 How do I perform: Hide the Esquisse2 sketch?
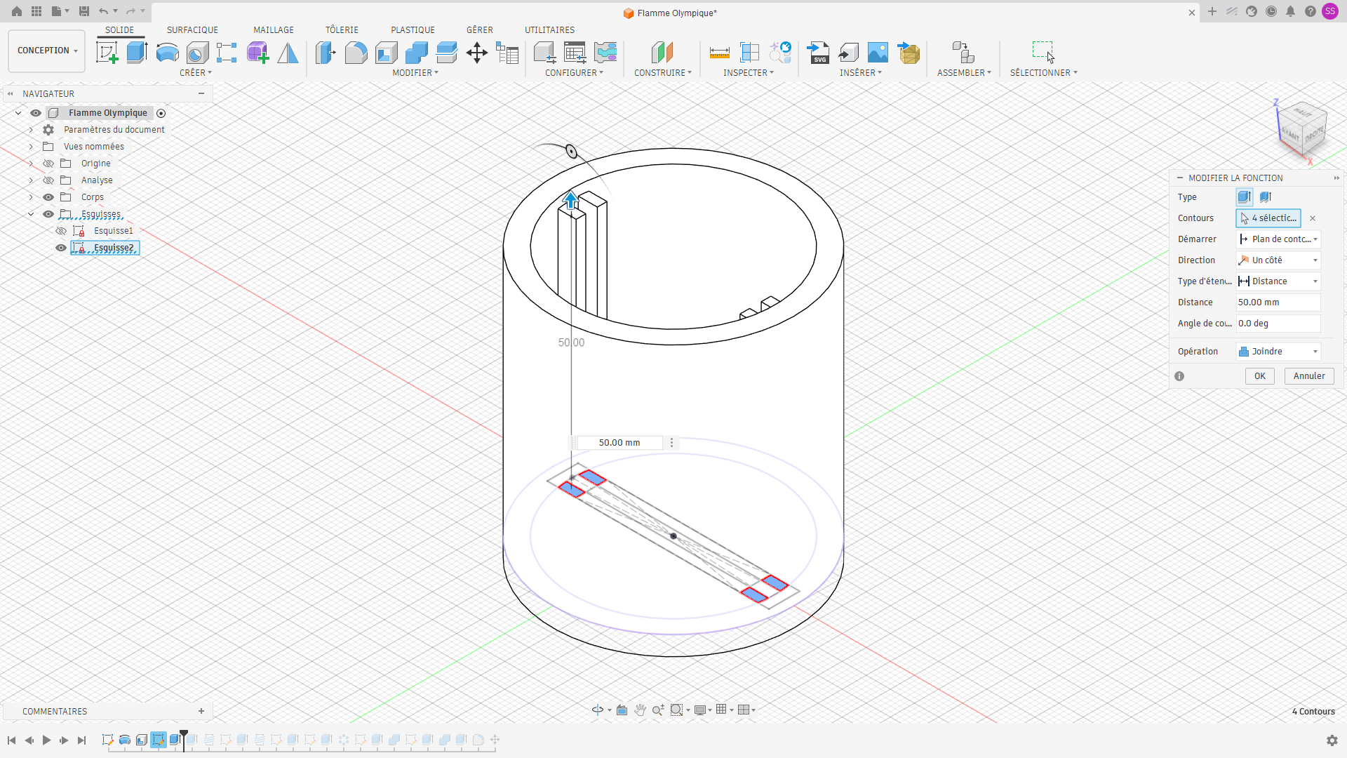tap(61, 248)
